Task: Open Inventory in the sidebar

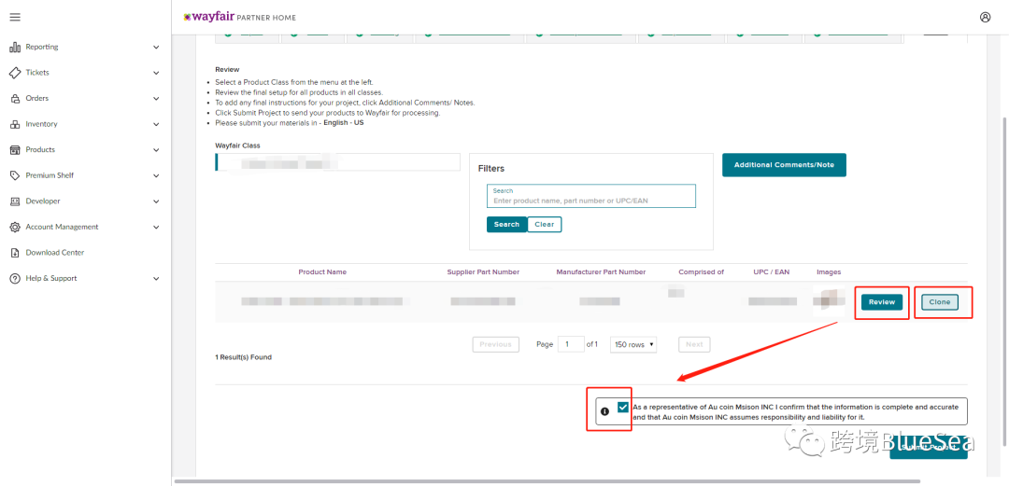Action: (x=41, y=124)
